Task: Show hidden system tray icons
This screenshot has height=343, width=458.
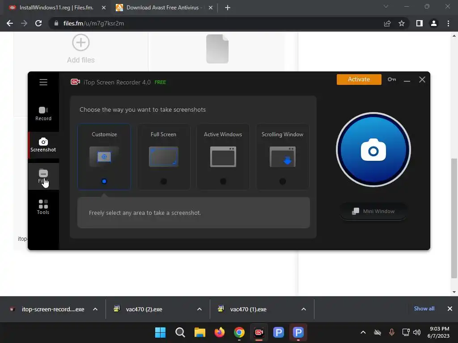Action: (363, 332)
